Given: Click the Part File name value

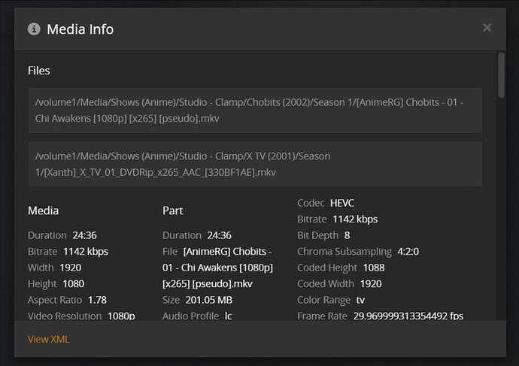Looking at the screenshot, I should 218,268.
